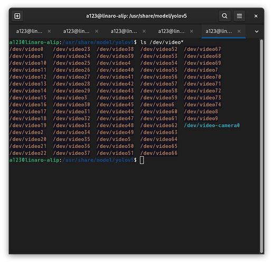Close the fourth terminal tab

[x=192, y=31]
